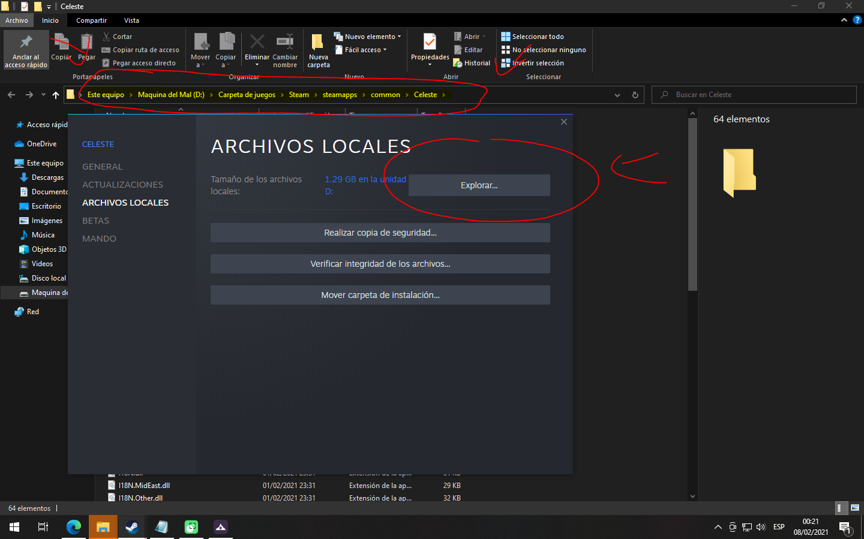Click the Explorar... button

click(x=479, y=185)
